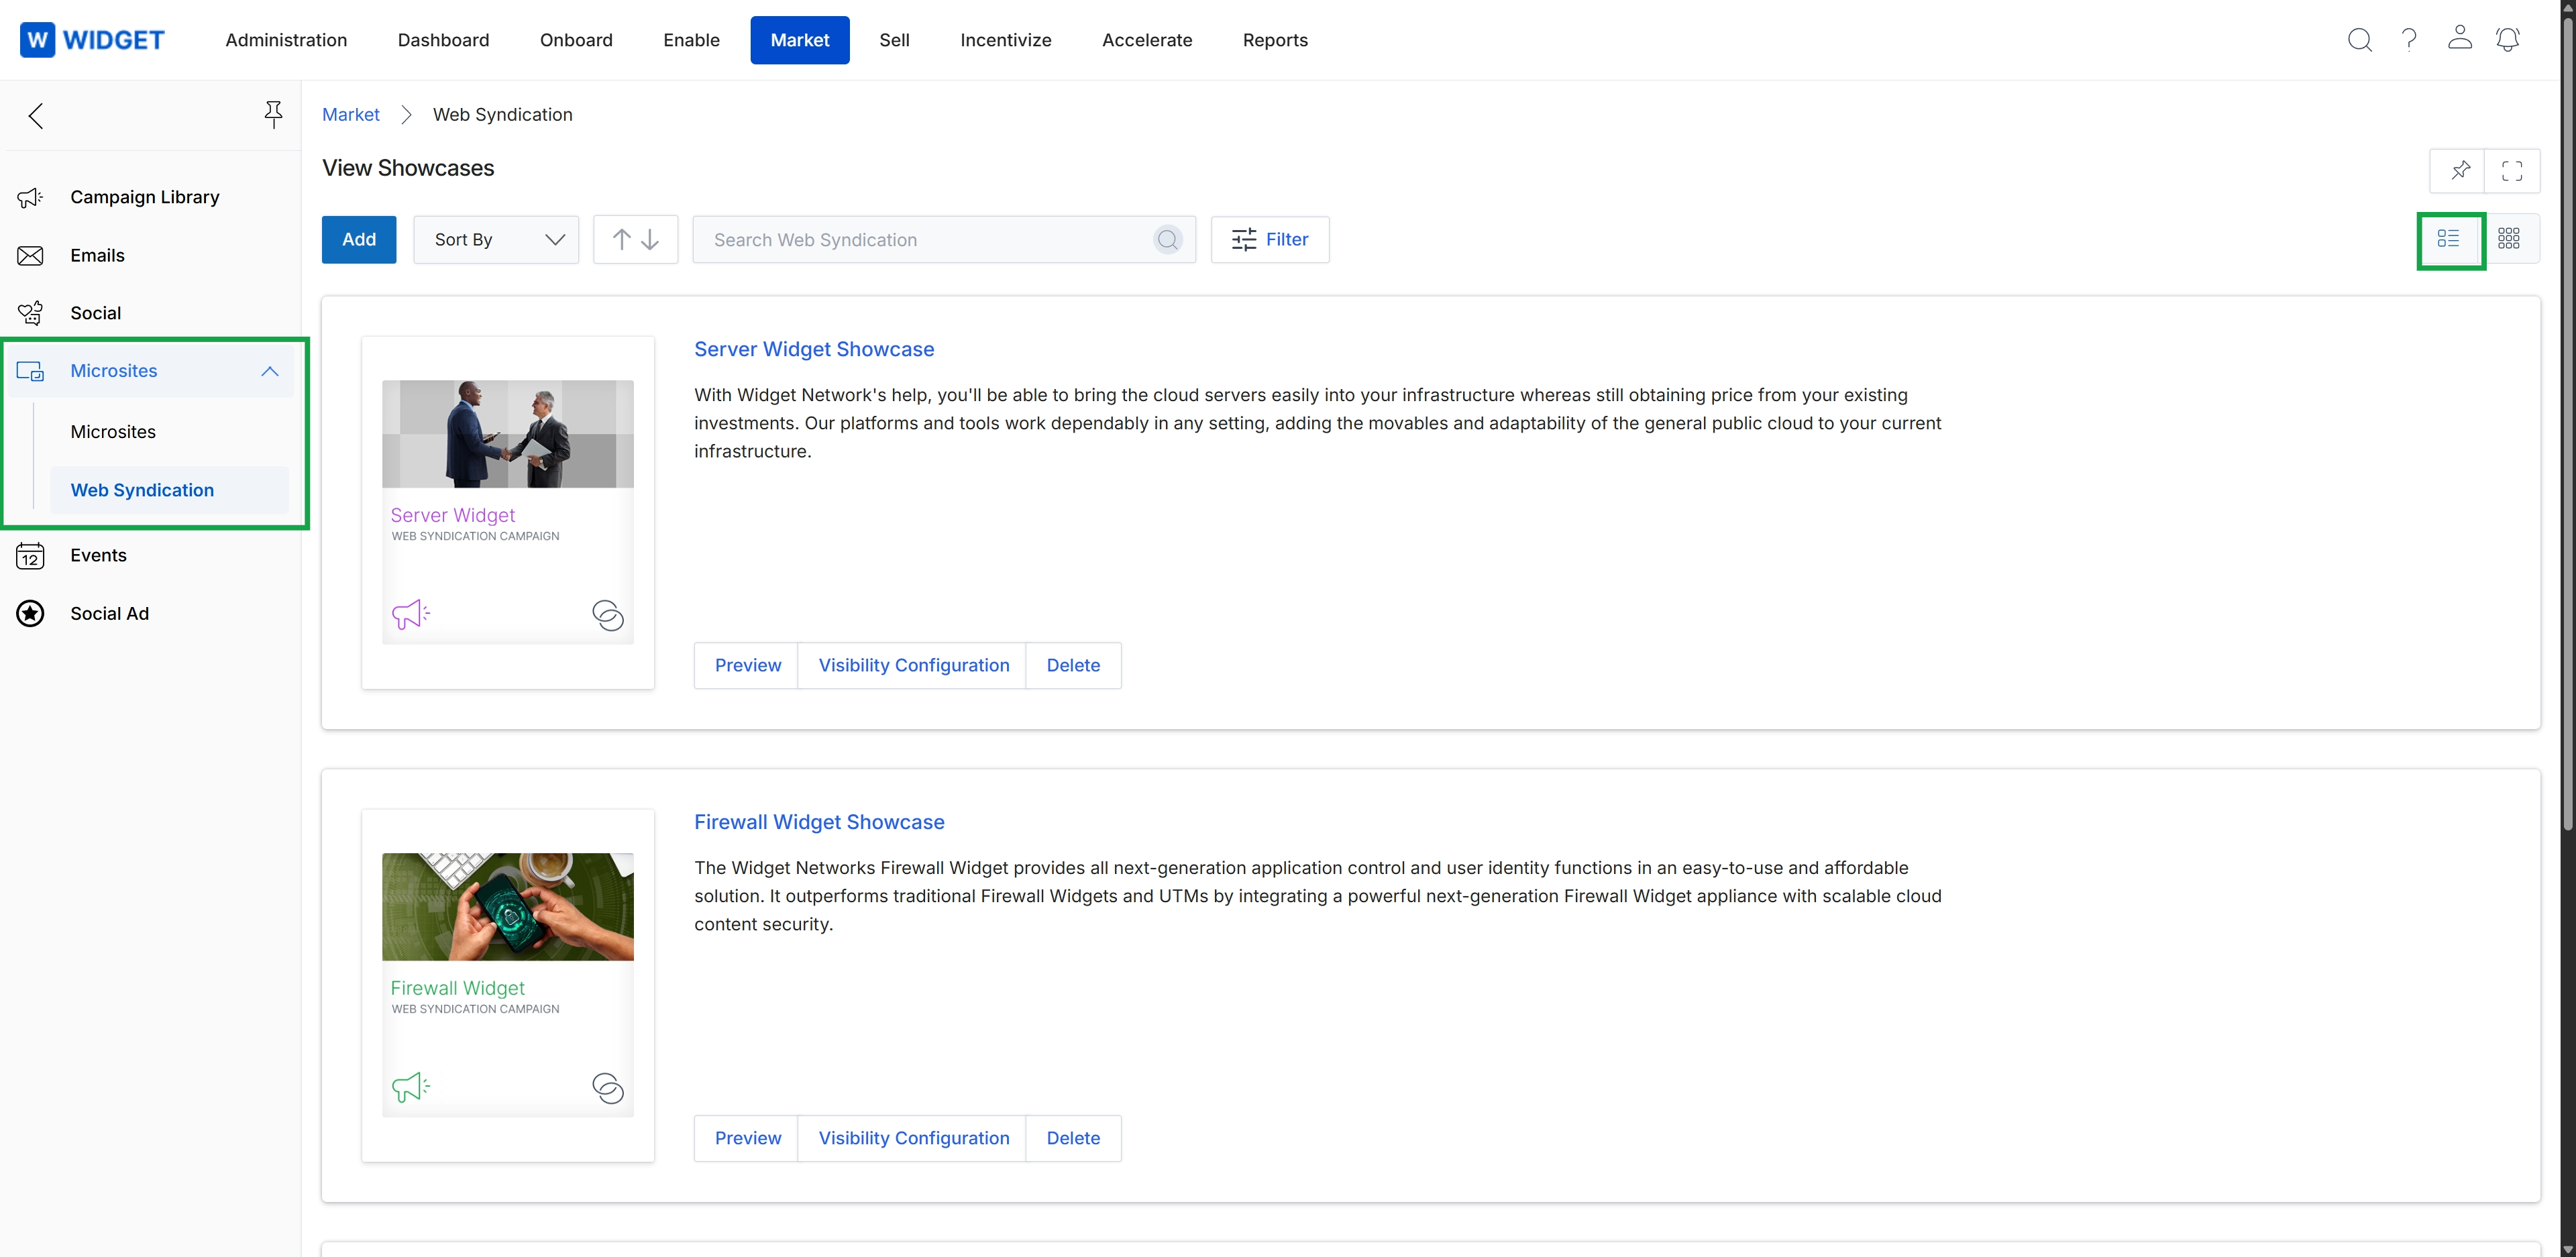Open Visibility Configuration for Firewall Widget Showcase
The height and width of the screenshot is (1257, 2576).
[913, 1139]
